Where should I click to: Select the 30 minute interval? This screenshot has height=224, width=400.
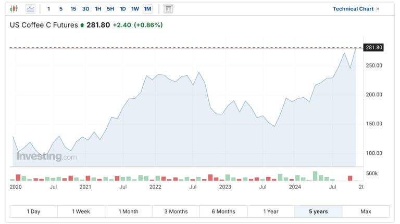(85, 9)
